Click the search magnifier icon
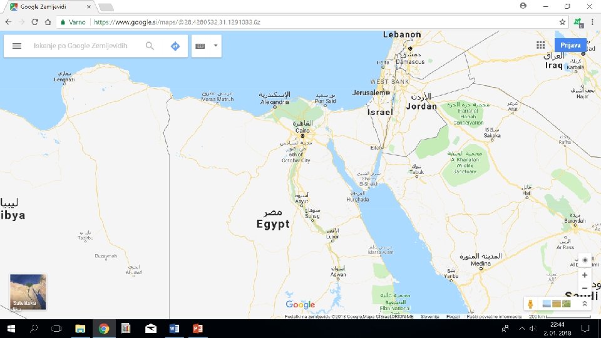 [150, 46]
